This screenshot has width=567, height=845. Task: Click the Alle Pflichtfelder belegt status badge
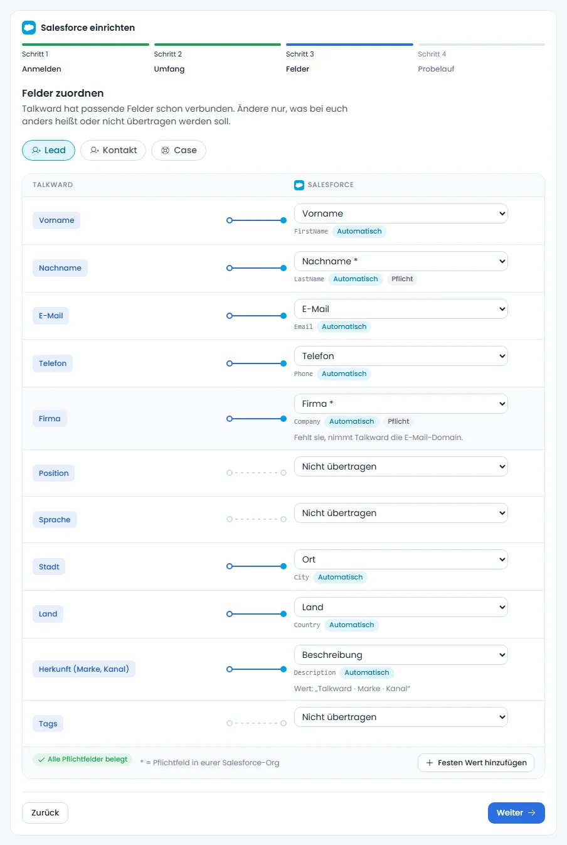pyautogui.click(x=82, y=760)
